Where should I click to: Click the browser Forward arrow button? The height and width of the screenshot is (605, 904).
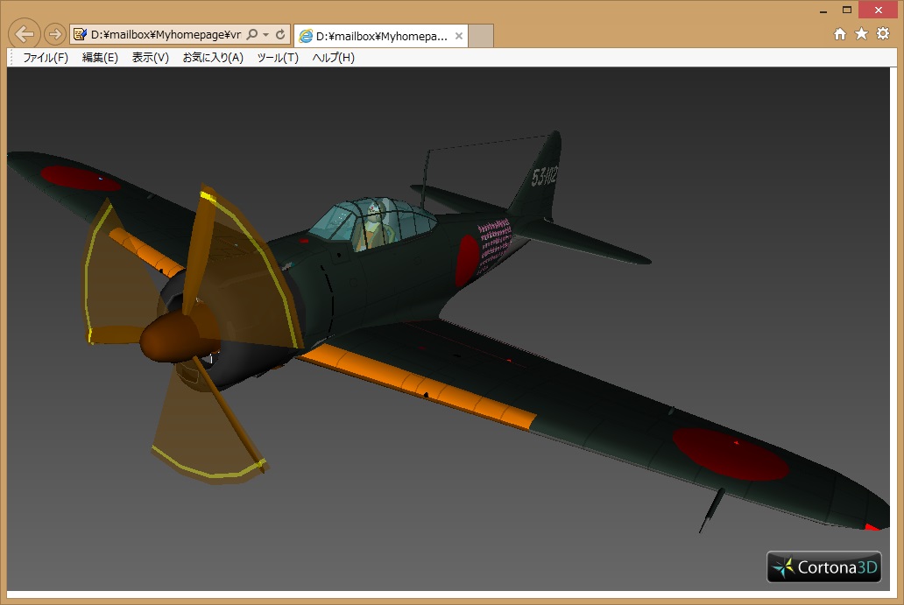tap(54, 34)
